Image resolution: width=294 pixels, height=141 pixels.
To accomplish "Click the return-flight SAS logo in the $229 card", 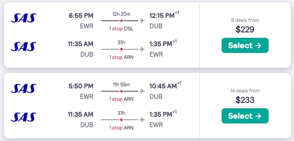I will [23, 46].
